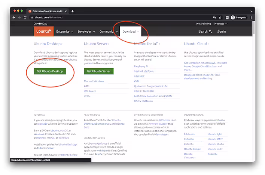Open the Lubuntu flavour link

pos(189,144)
